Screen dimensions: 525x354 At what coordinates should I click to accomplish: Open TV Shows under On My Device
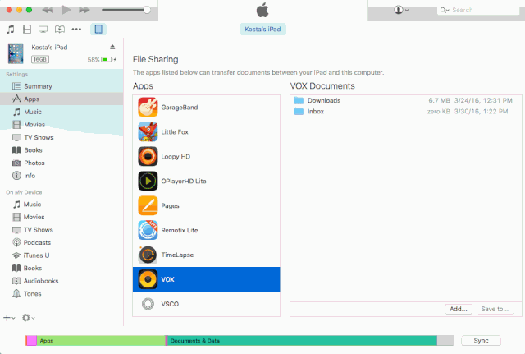[62, 230]
